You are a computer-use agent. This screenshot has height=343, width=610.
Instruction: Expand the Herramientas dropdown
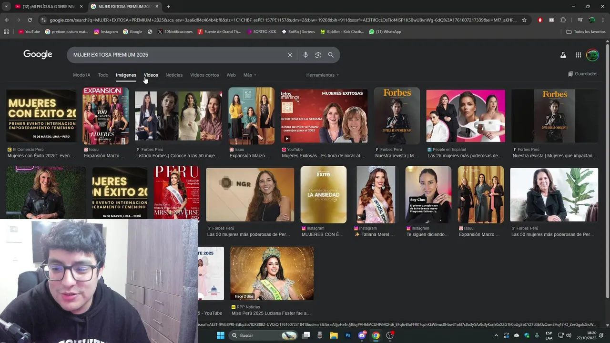[323, 75]
